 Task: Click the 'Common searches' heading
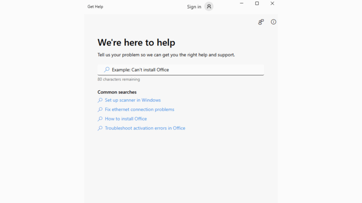[x=117, y=92]
